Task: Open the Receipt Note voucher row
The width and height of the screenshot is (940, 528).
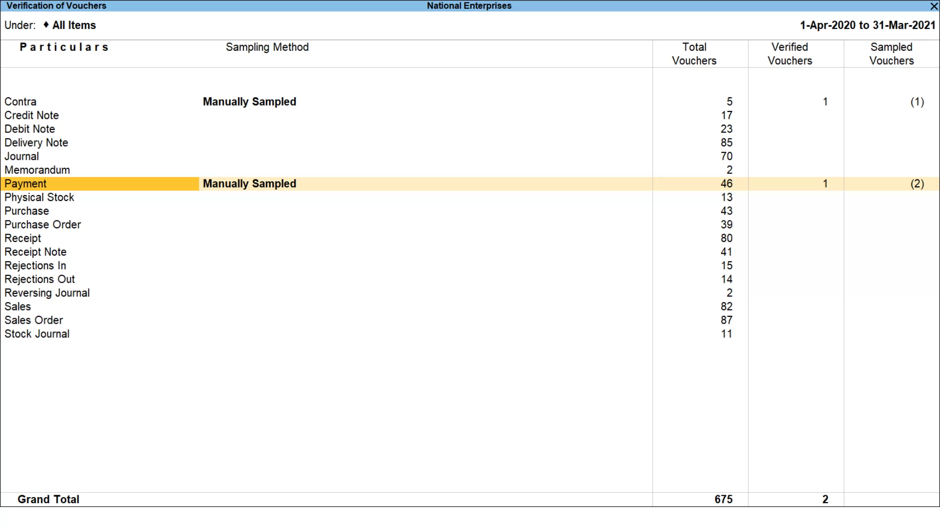Action: pyautogui.click(x=470, y=252)
